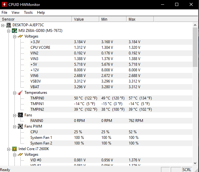Open the View menu
Viewport: 199px width, 172px height.
pos(15,13)
